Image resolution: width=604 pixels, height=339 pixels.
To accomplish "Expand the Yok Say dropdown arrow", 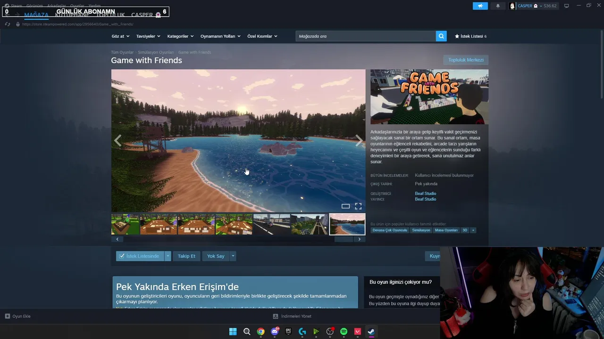I will tap(233, 256).
